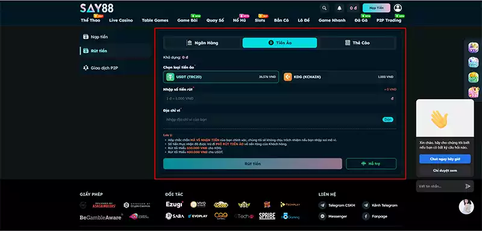This screenshot has height=231, width=482.
Task: Open the P2P Trading menu
Action: pos(389,20)
